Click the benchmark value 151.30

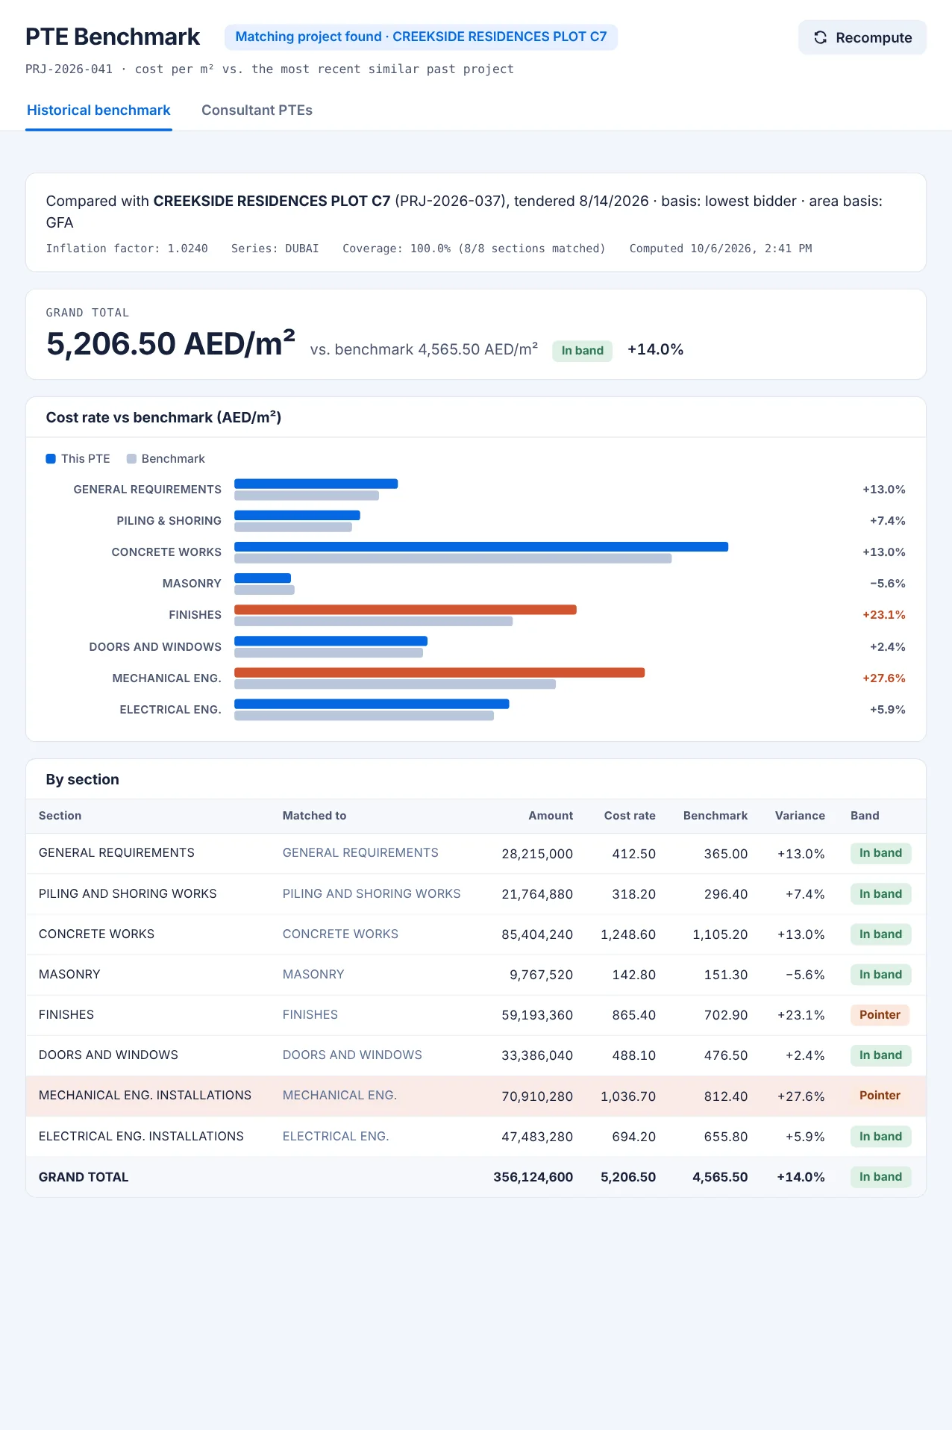pyautogui.click(x=726, y=975)
